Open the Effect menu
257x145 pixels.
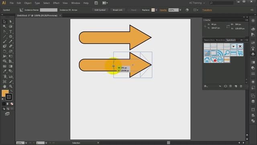coord(56,3)
